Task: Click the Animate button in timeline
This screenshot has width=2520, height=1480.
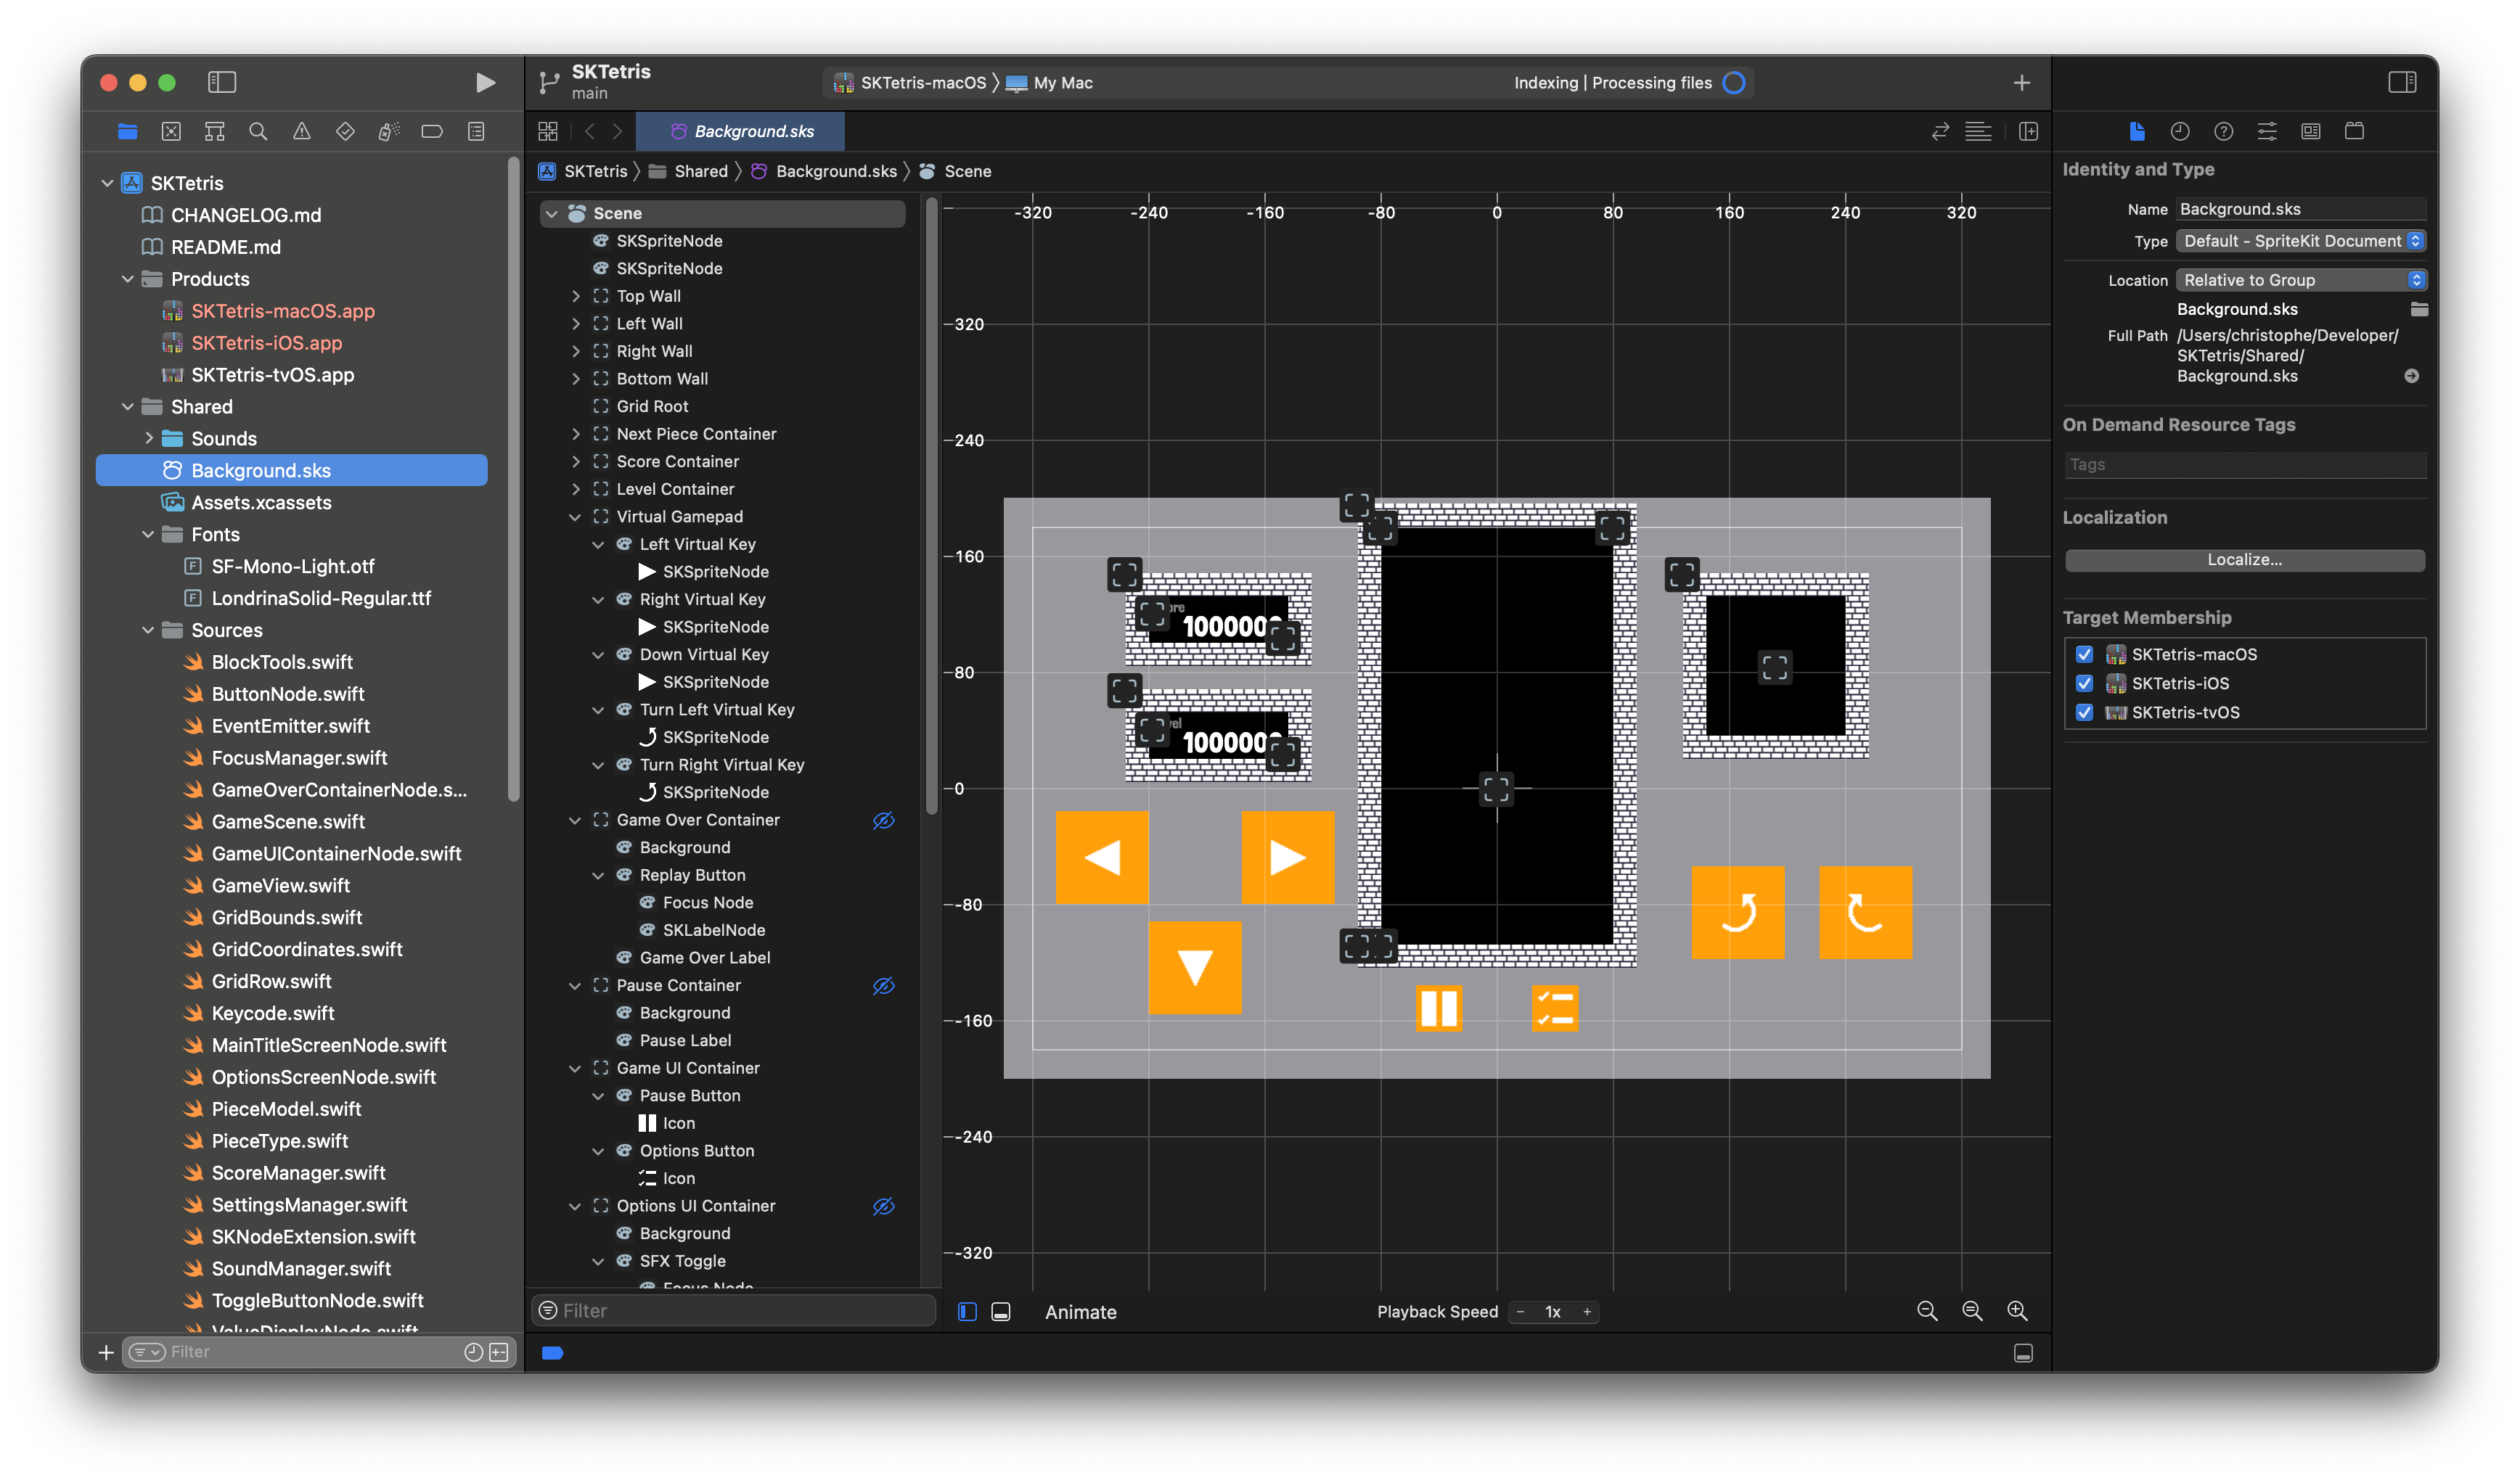Action: click(x=1082, y=1311)
